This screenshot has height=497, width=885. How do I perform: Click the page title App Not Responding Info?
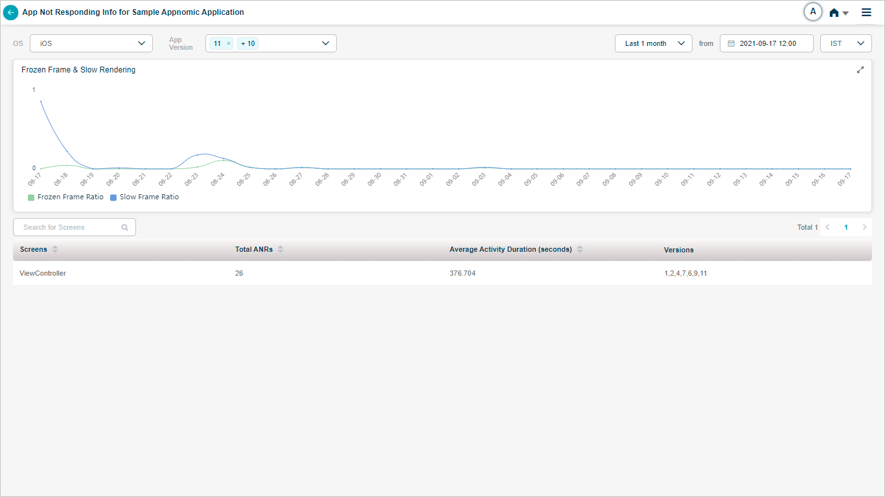point(133,12)
